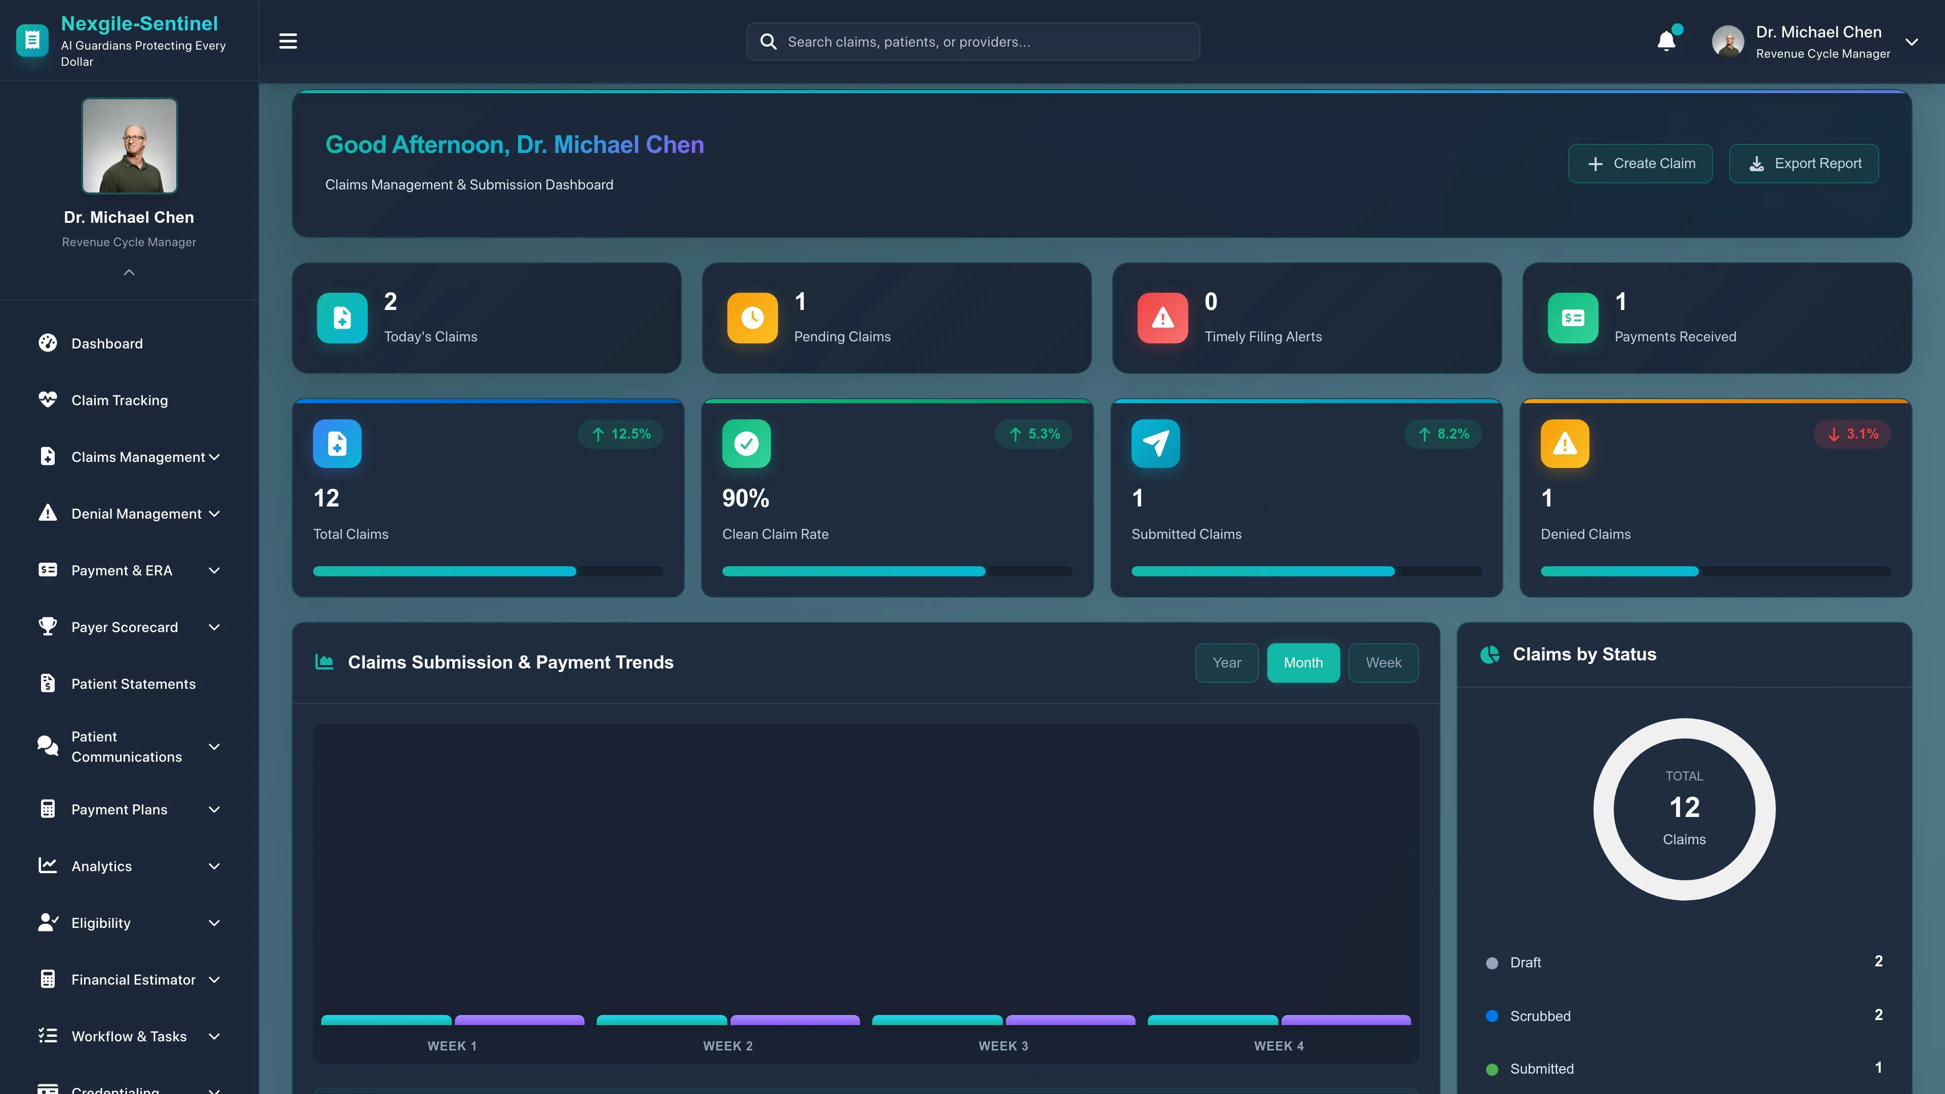This screenshot has height=1094, width=1945.
Task: Click the notification bell icon
Action: click(1666, 42)
